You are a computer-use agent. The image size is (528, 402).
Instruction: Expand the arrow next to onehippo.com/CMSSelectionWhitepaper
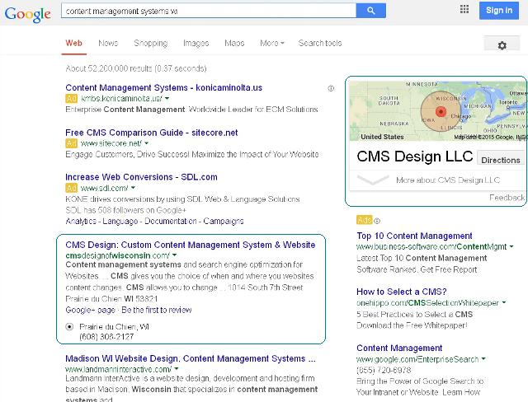point(504,302)
